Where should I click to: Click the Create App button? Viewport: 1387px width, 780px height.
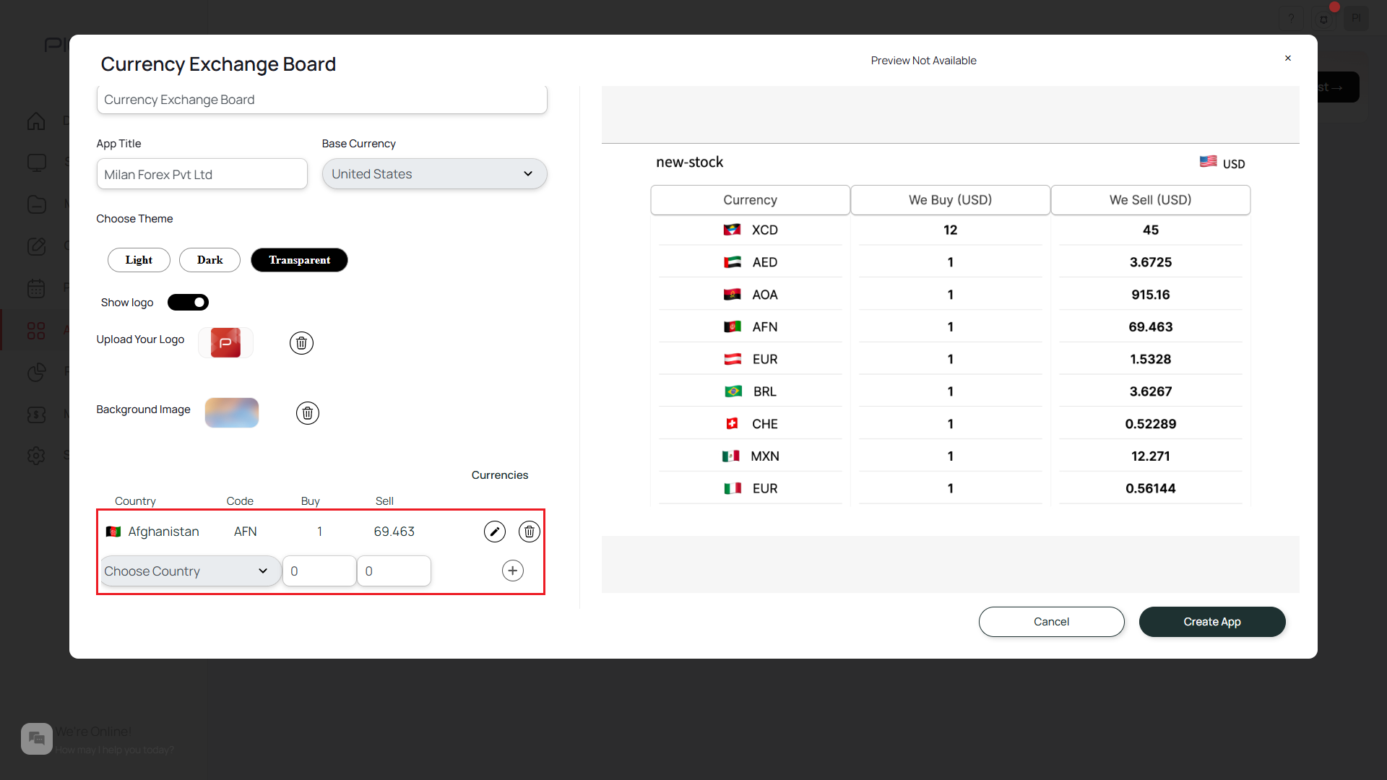[x=1211, y=622]
